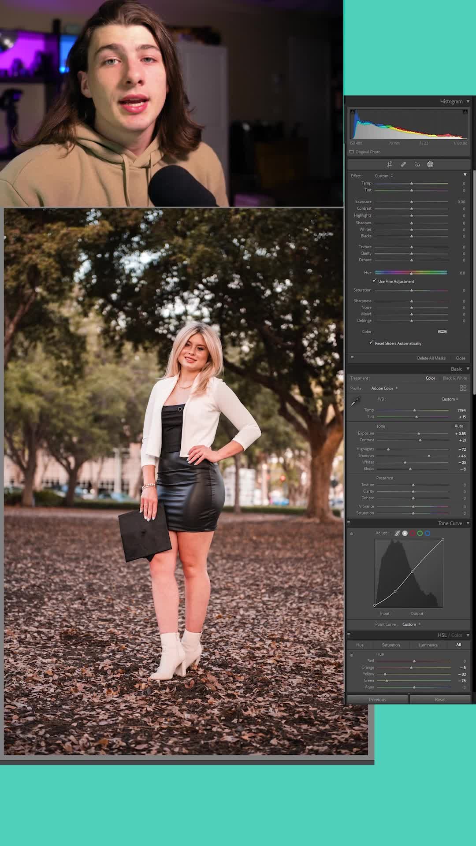476x846 pixels.
Task: Toggle the Tone Curve panel switch
Action: 349,523
